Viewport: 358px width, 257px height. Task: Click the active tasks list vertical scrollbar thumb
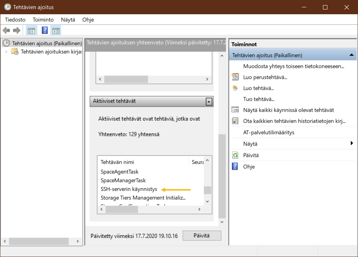pyautogui.click(x=207, y=190)
